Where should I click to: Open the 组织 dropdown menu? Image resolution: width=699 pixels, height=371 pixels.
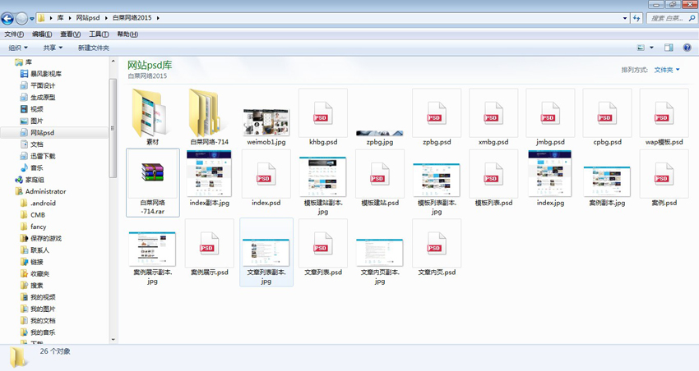[x=20, y=48]
